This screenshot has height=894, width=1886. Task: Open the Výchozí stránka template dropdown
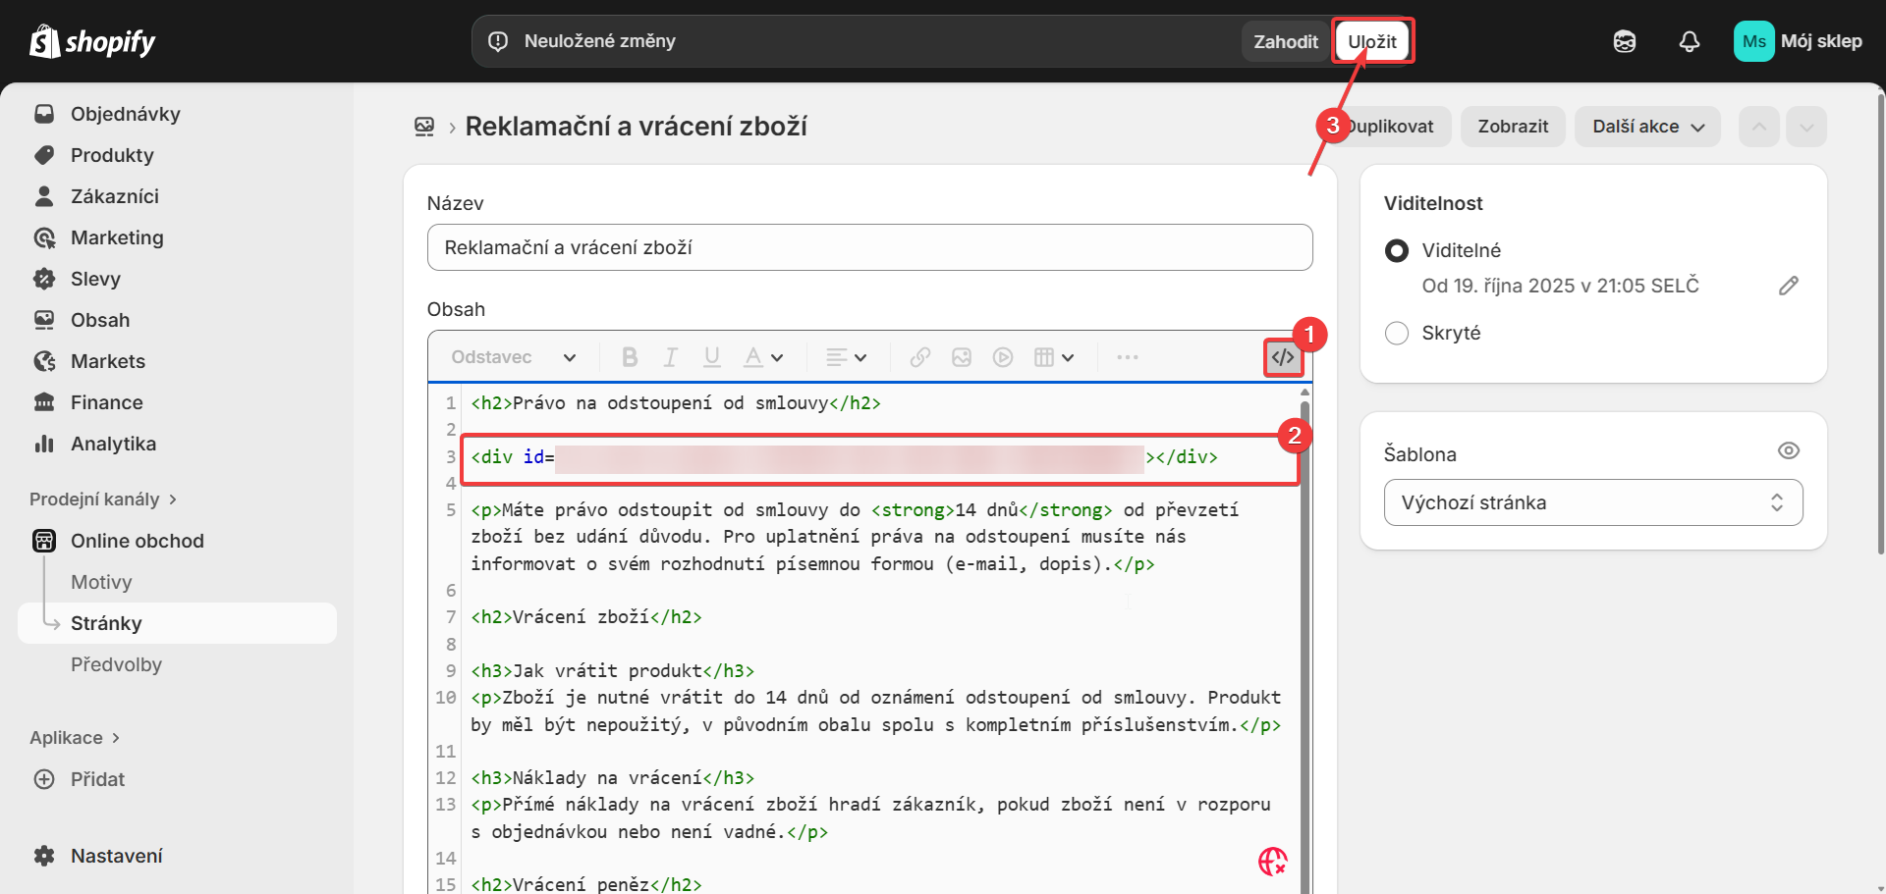1592,502
